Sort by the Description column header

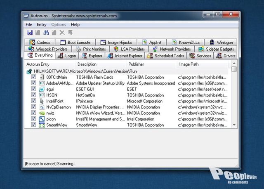tap(101, 64)
